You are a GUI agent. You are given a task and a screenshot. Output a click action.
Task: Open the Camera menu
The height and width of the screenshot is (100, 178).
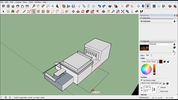18,2
